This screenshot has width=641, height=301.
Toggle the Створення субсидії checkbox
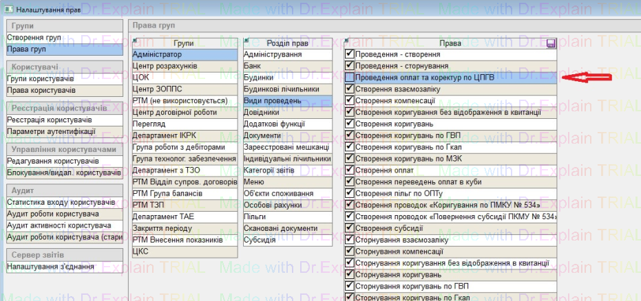[350, 228]
